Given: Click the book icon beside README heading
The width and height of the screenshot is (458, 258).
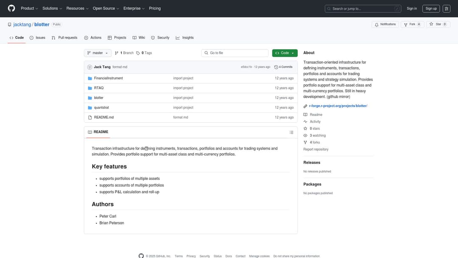Looking at the screenshot, I should tap(89, 132).
